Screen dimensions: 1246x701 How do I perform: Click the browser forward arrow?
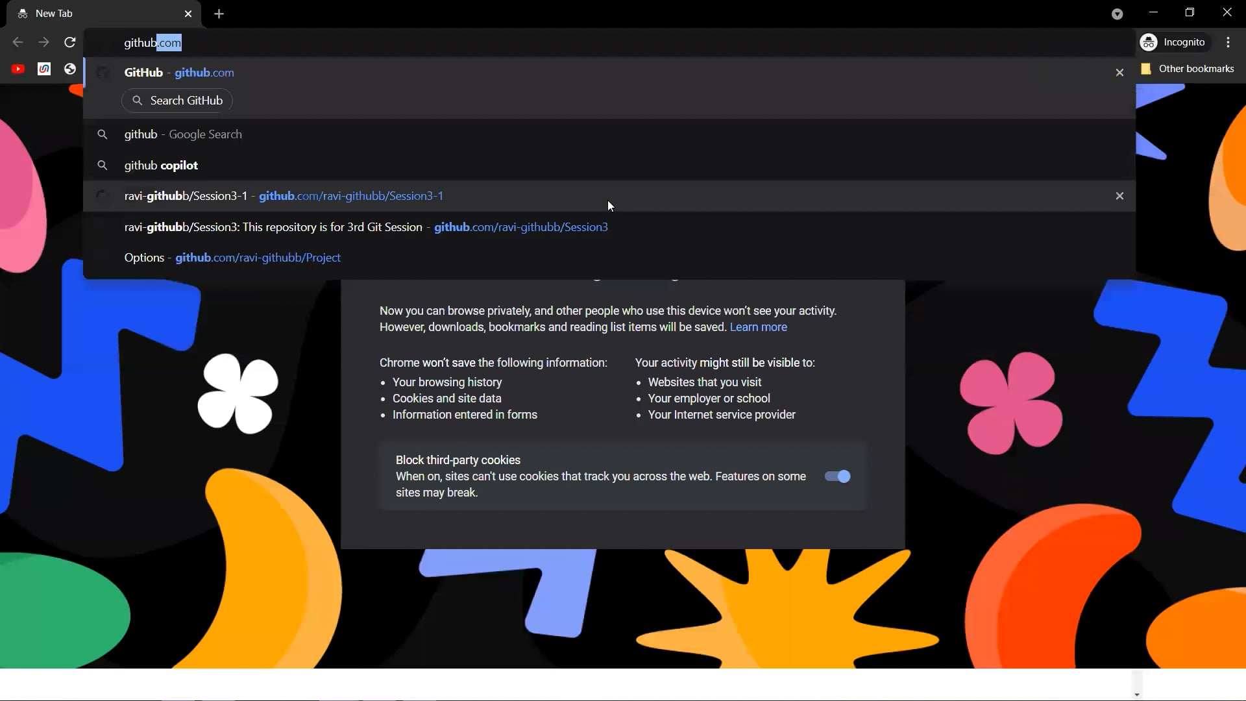[x=43, y=42]
